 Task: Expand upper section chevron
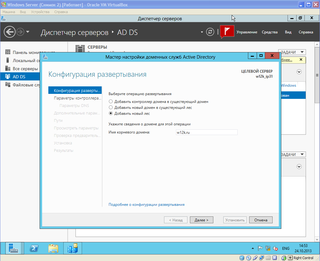(x=299, y=72)
